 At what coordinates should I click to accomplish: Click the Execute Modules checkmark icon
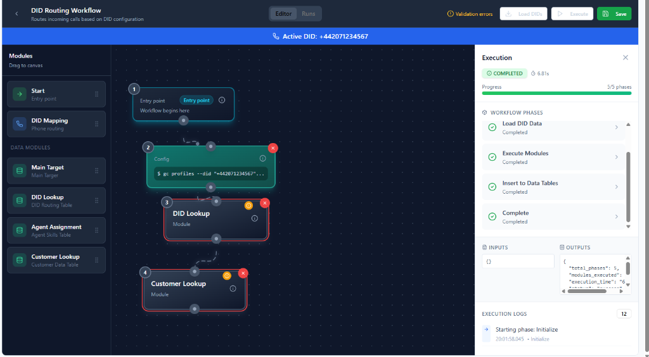(492, 157)
